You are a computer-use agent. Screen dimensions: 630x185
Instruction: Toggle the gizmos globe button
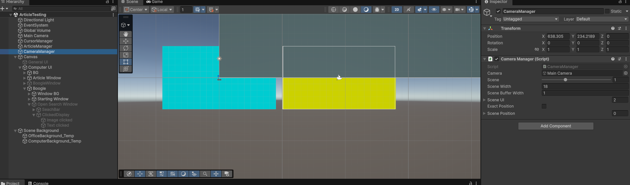tap(471, 10)
